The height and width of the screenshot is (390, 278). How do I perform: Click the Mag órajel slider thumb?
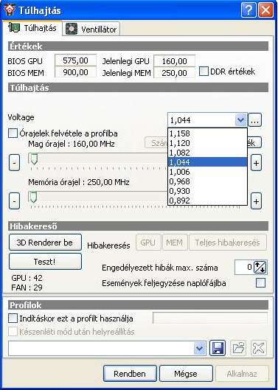34,159
